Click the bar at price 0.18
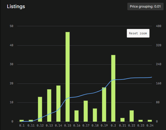 (95, 115)
